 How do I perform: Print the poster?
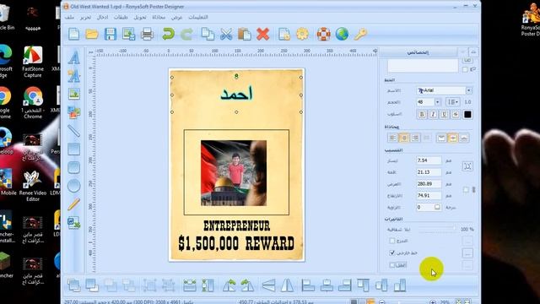[147, 34]
